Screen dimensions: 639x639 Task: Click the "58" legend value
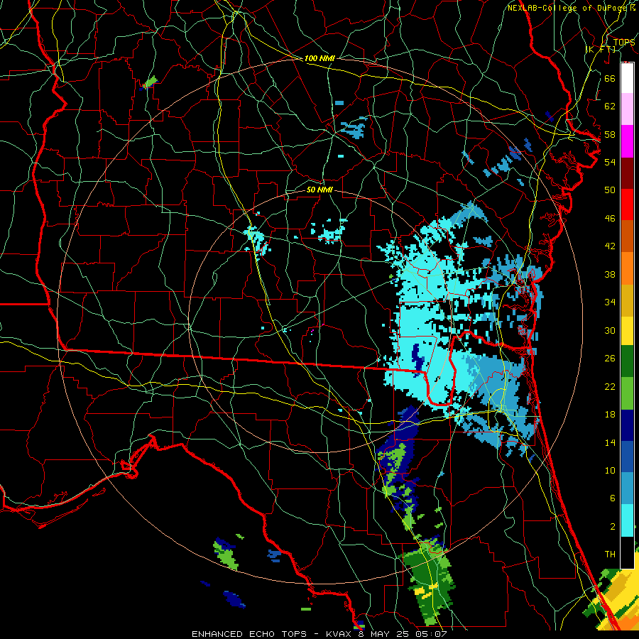[610, 134]
